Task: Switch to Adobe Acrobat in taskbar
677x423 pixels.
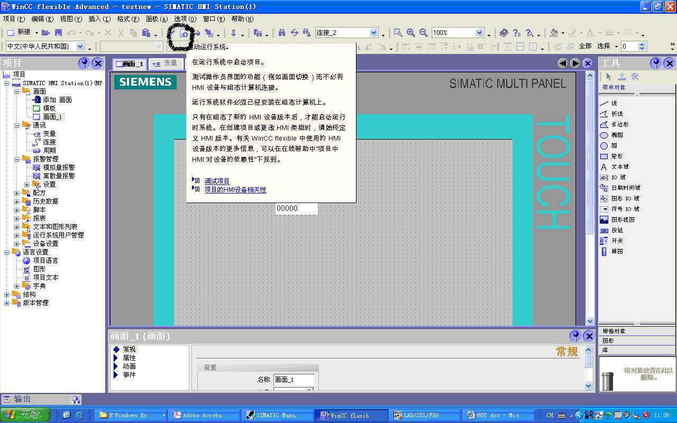Action: pyautogui.click(x=204, y=416)
